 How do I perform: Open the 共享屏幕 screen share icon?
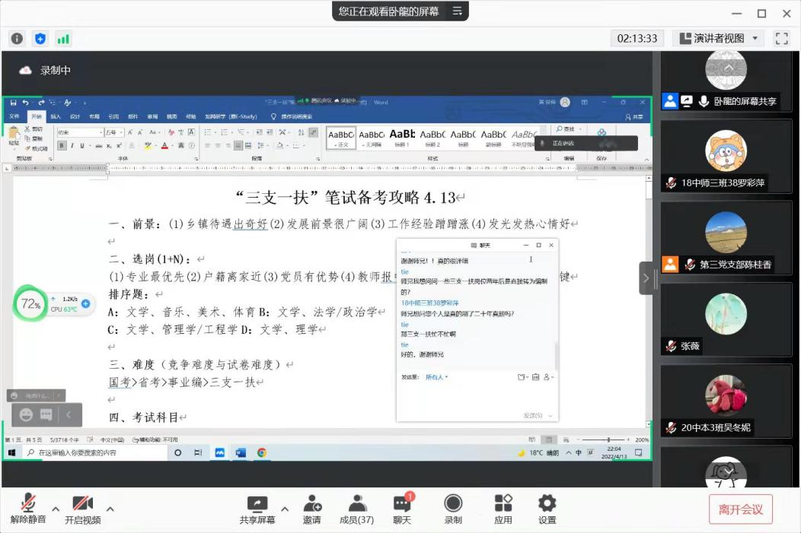257,504
